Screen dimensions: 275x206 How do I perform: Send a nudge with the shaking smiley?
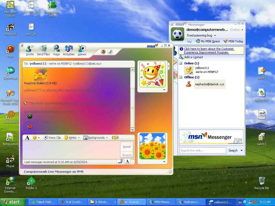[115, 138]
